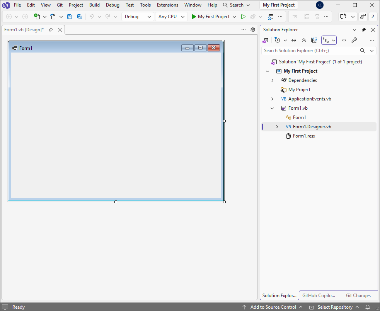The width and height of the screenshot is (380, 311).
Task: Click the Navigate Backward arrow icon
Action: pyautogui.click(x=9, y=17)
